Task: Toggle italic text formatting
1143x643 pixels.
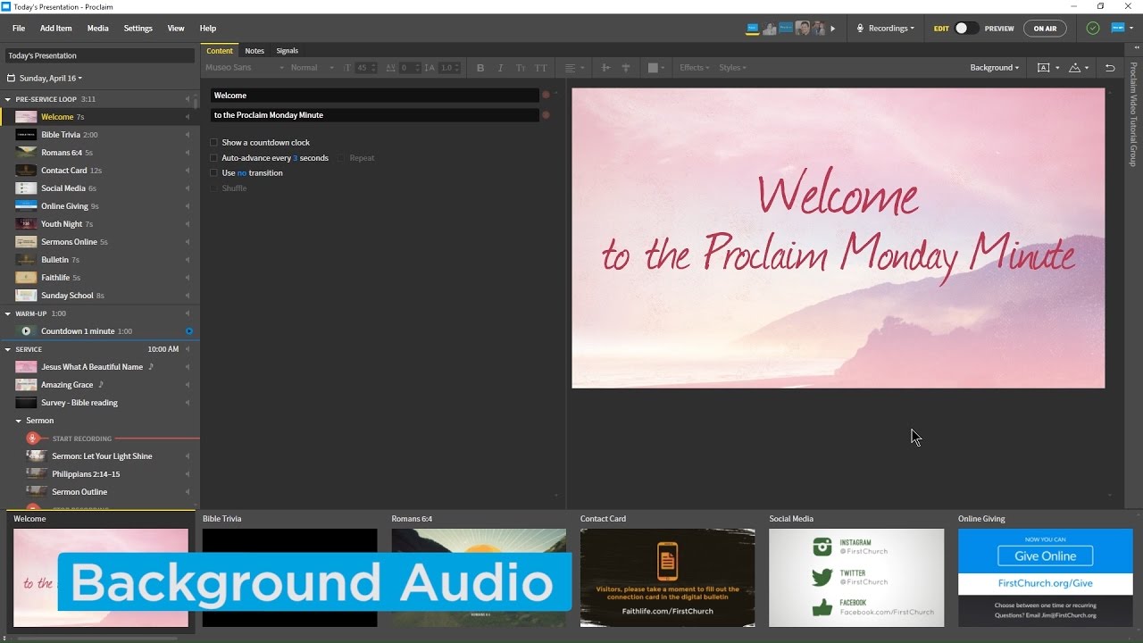Action: pyautogui.click(x=500, y=68)
